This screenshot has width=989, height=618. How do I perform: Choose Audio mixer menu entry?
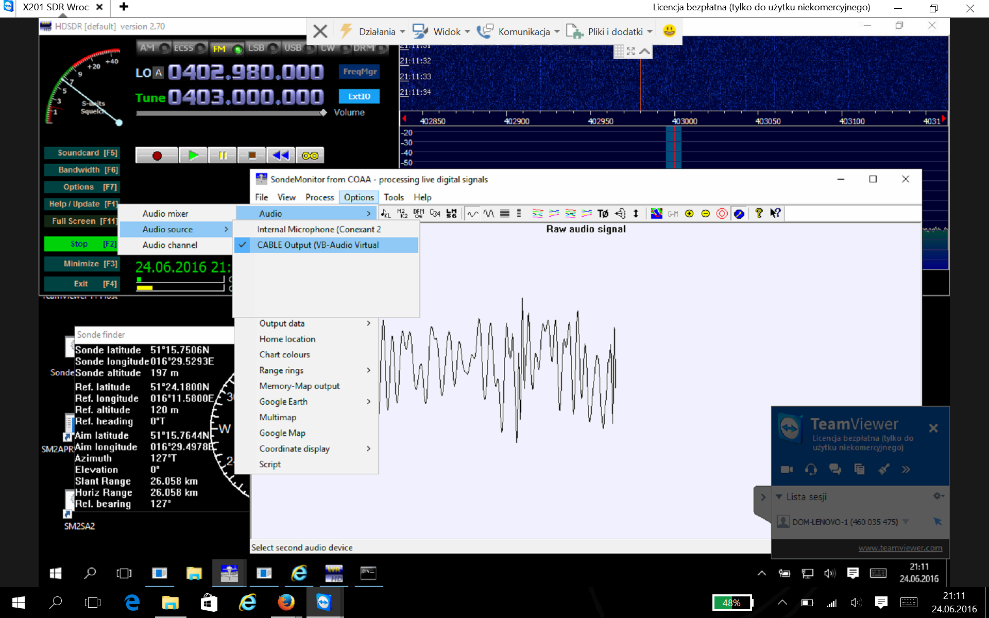tap(176, 214)
